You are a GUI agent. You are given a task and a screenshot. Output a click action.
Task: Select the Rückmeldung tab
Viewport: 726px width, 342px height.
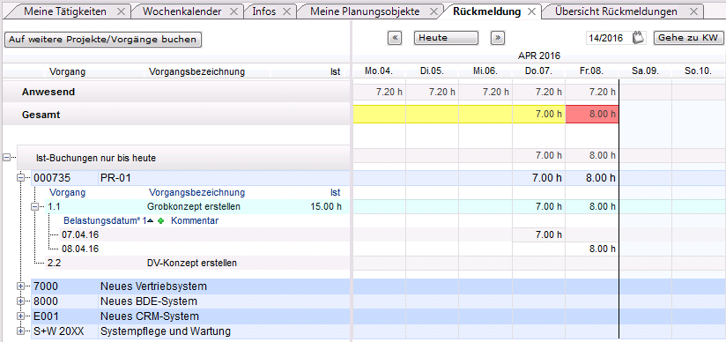487,11
